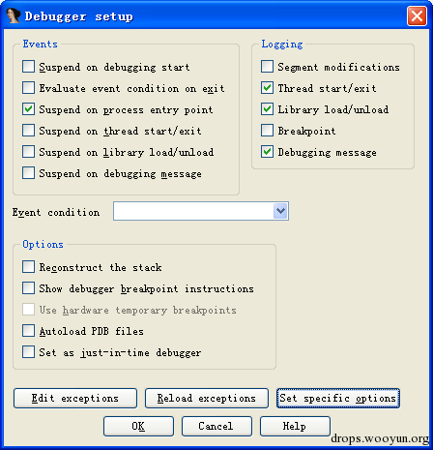Check Evaluate event condition on exit
This screenshot has width=433, height=450.
click(28, 88)
